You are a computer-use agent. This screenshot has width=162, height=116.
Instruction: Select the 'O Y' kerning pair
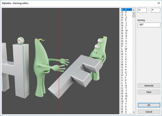(x=127, y=91)
